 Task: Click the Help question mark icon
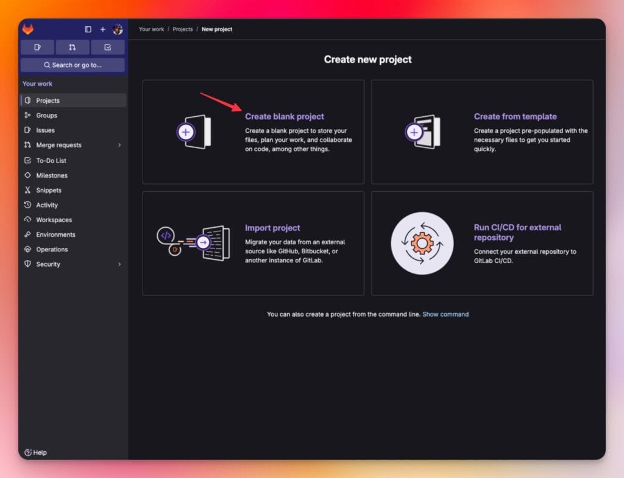click(x=28, y=452)
